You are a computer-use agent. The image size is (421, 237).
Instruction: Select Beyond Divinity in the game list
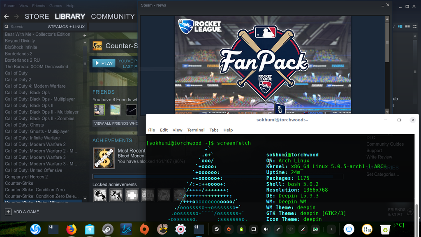tap(20, 41)
